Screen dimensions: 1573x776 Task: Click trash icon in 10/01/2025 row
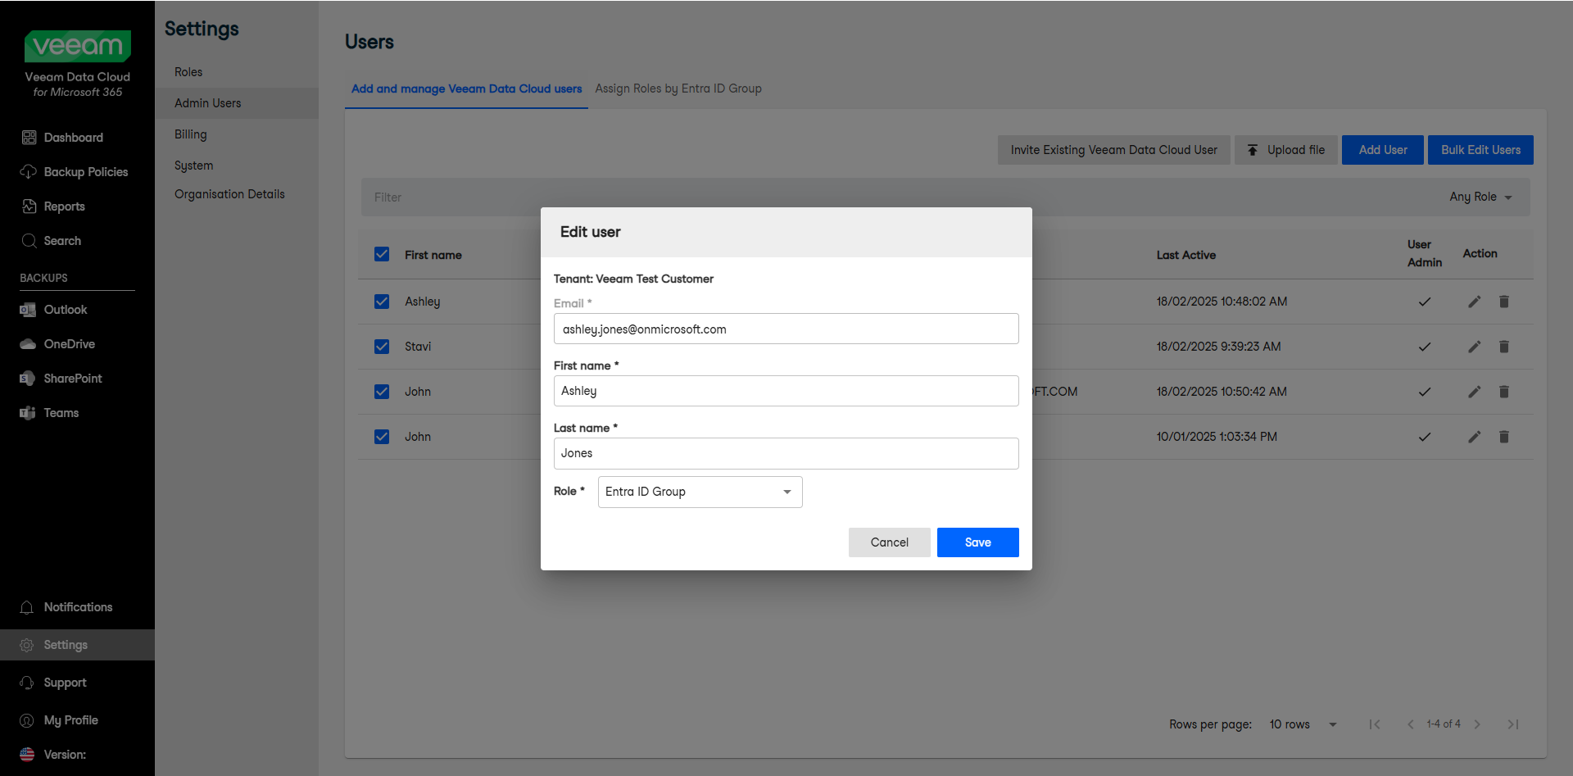(x=1504, y=437)
